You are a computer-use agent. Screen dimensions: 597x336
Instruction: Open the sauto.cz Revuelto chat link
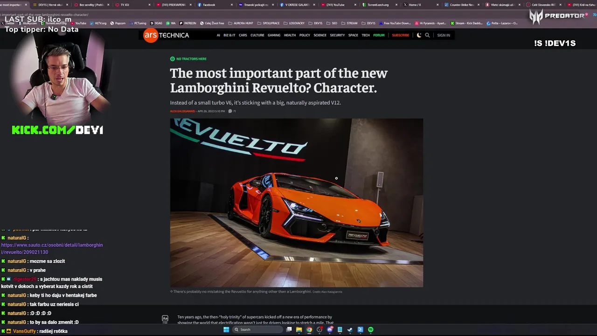52,248
